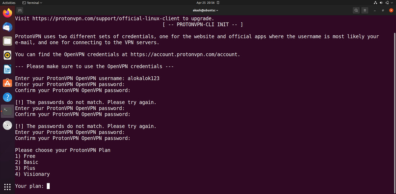Open the Help icon in dock
396x194 pixels.
[7, 97]
